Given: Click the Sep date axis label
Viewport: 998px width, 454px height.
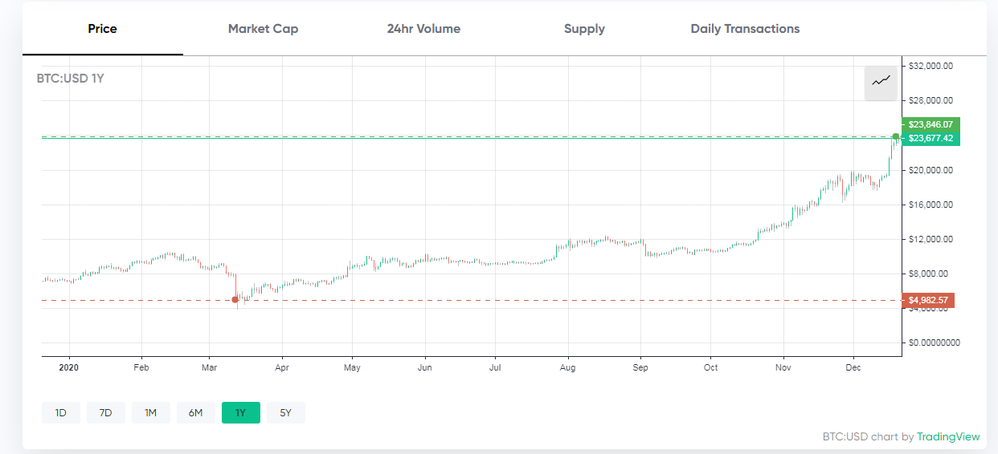Looking at the screenshot, I should 640,367.
